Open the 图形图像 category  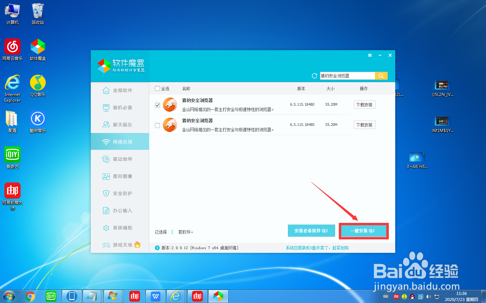(120, 176)
